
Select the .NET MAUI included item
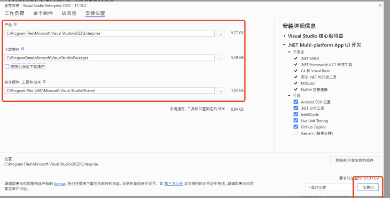pos(310,58)
